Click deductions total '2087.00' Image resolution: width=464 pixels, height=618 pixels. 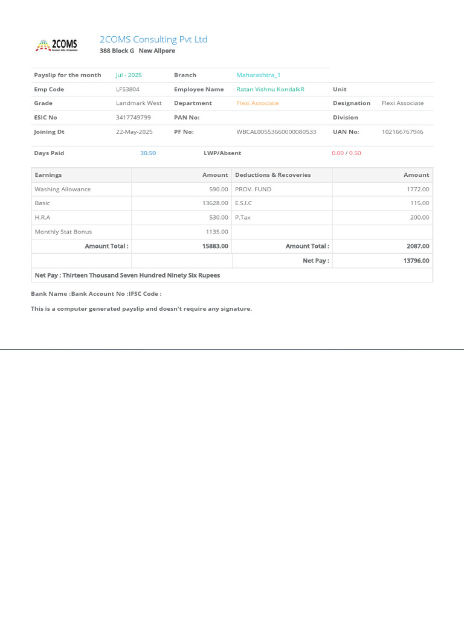418,246
